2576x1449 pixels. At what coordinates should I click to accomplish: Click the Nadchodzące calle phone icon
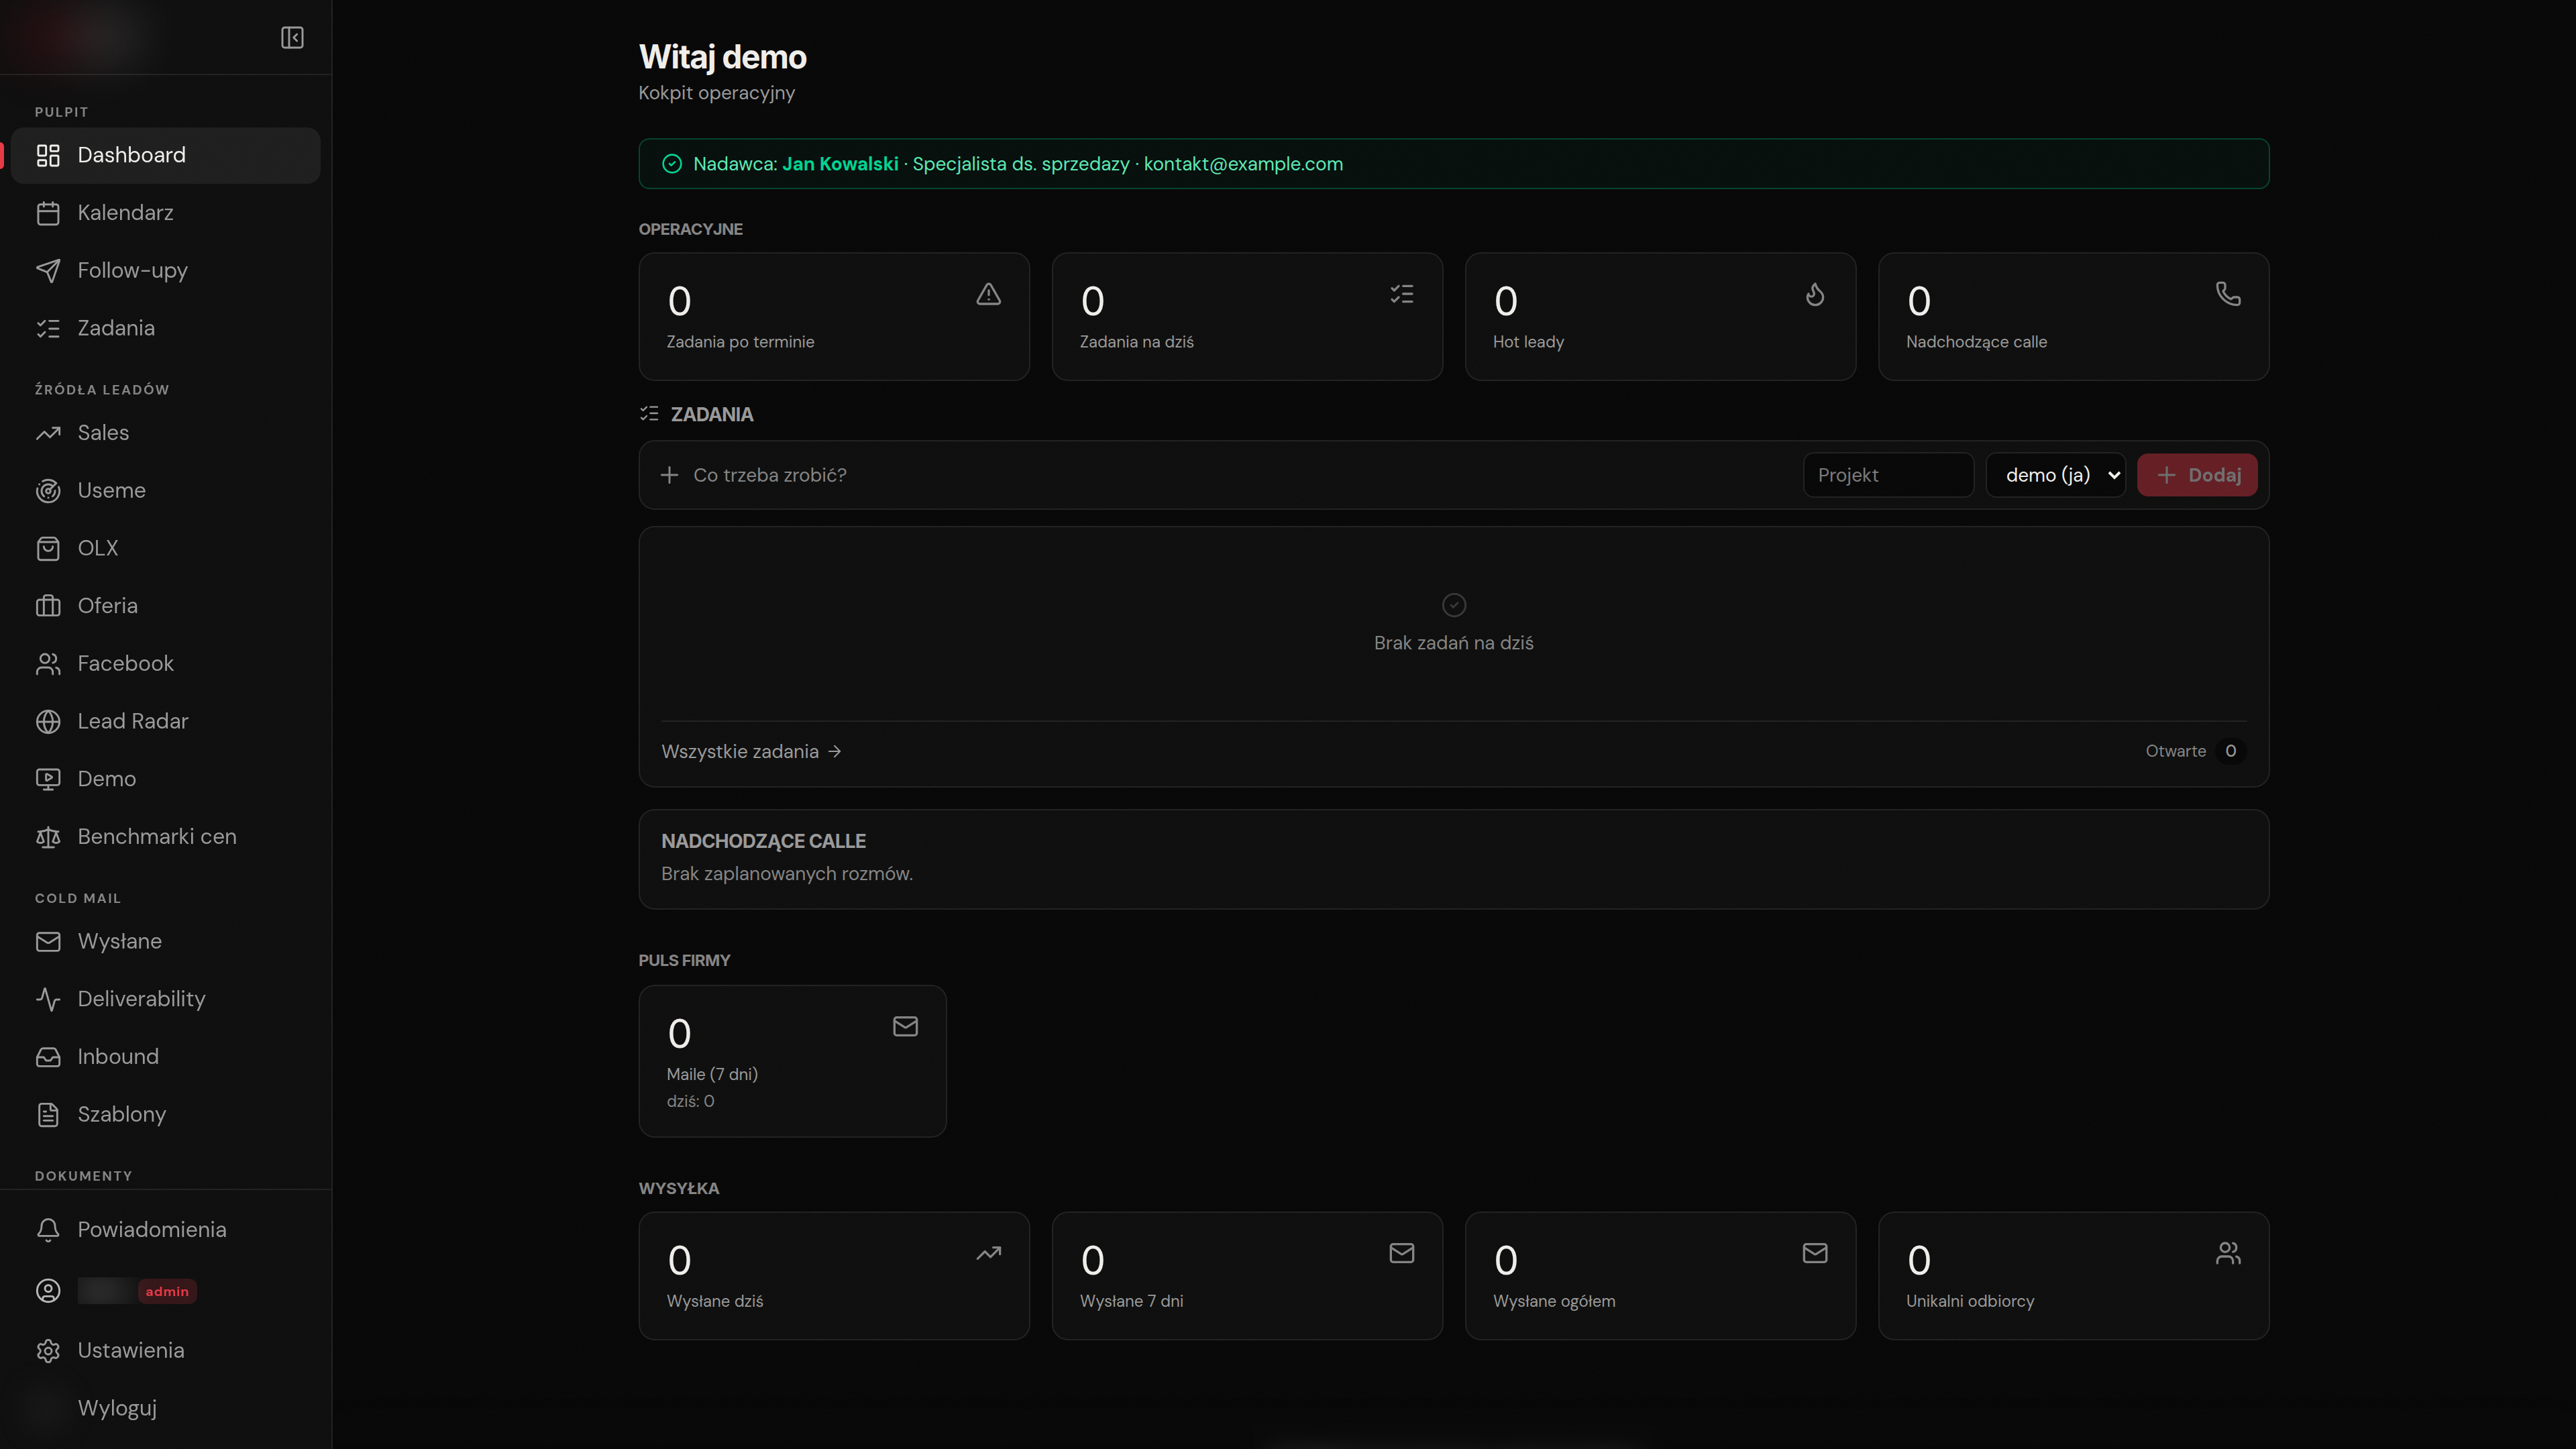tap(2228, 294)
